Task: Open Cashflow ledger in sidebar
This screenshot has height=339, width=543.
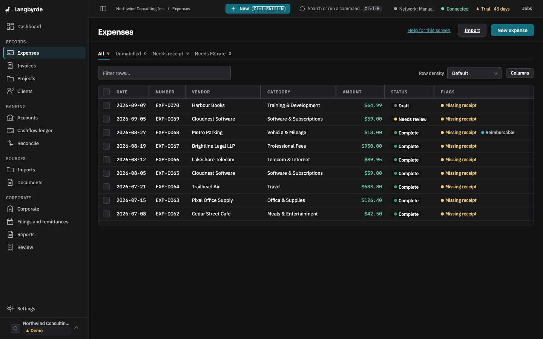Action: point(44,130)
